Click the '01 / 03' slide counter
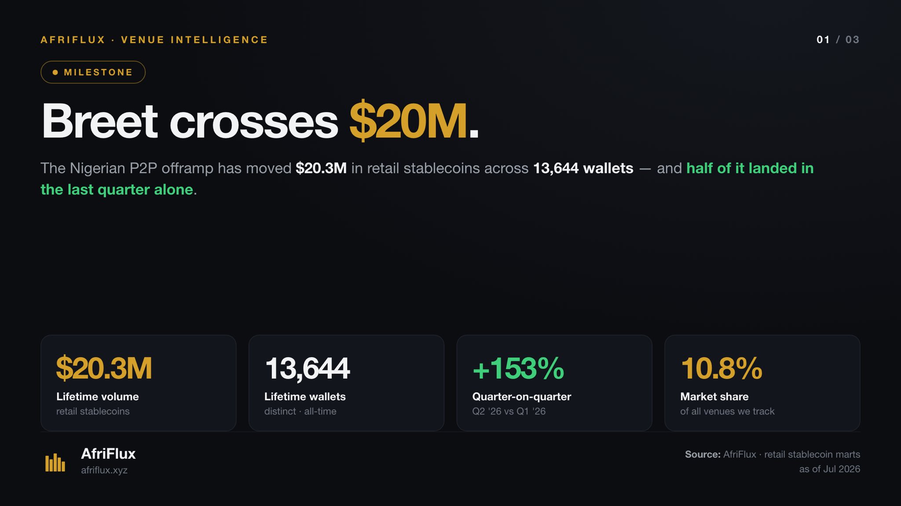This screenshot has height=506, width=901. pyautogui.click(x=838, y=40)
